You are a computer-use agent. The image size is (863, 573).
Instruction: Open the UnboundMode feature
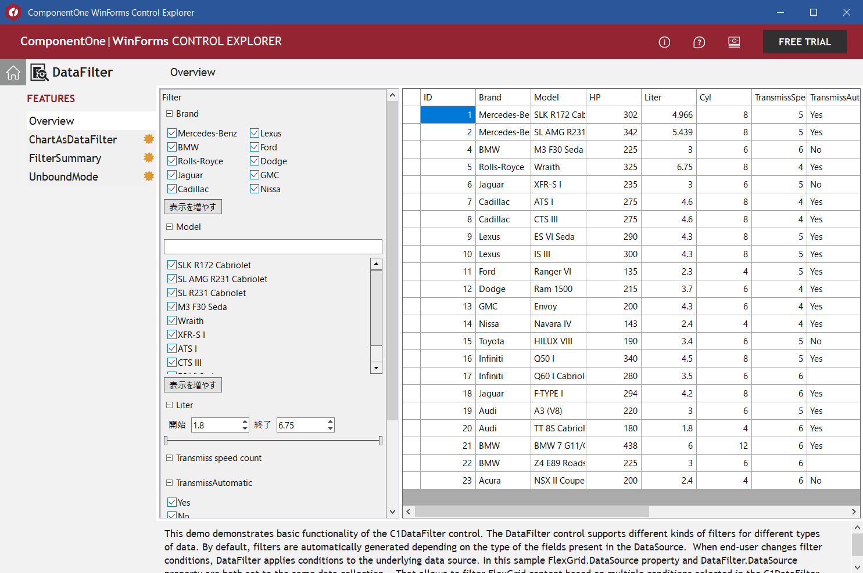(92, 176)
